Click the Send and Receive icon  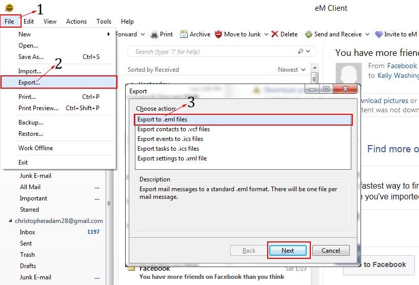[309, 34]
